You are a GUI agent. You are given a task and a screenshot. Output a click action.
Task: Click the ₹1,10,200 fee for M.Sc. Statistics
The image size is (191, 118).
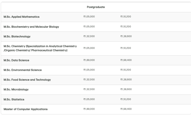[126, 99]
